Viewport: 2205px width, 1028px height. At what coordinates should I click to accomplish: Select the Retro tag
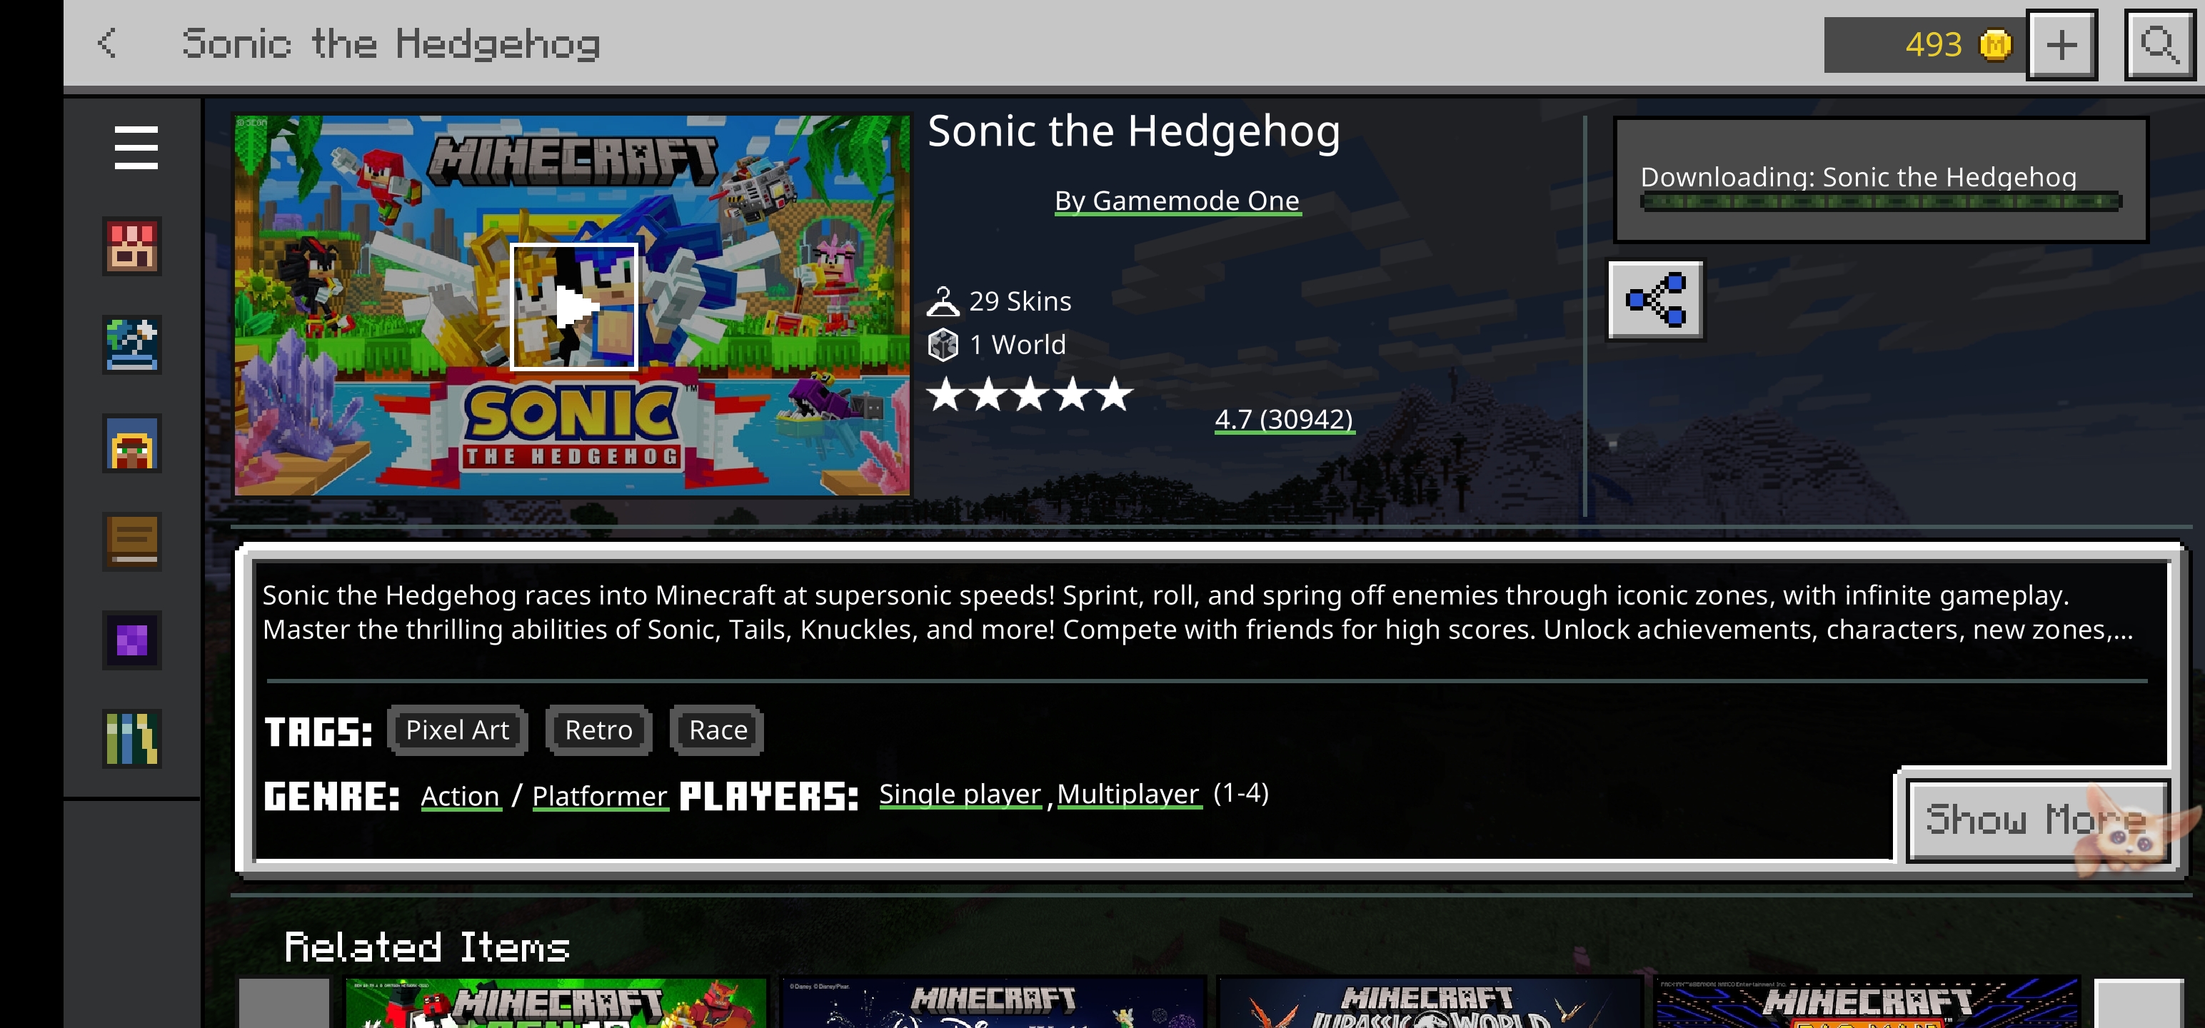pos(598,730)
